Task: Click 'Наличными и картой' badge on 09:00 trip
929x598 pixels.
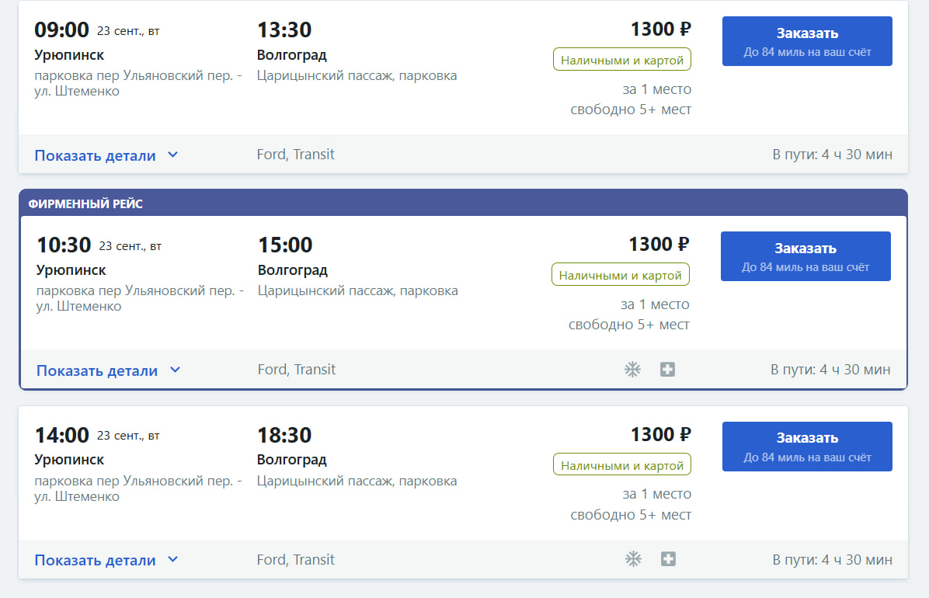Action: [622, 59]
